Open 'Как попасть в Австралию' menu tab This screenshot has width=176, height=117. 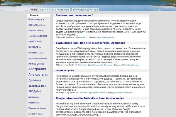(55, 10)
